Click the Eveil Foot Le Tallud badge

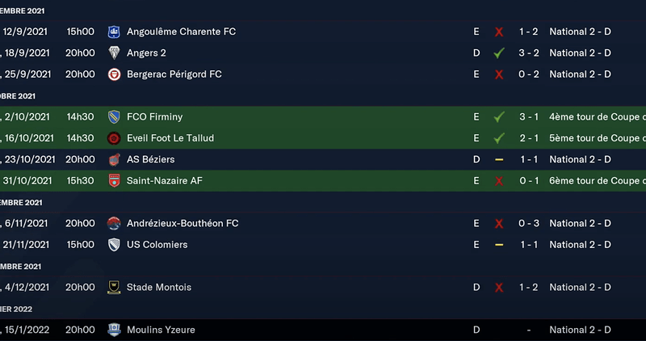click(x=114, y=138)
